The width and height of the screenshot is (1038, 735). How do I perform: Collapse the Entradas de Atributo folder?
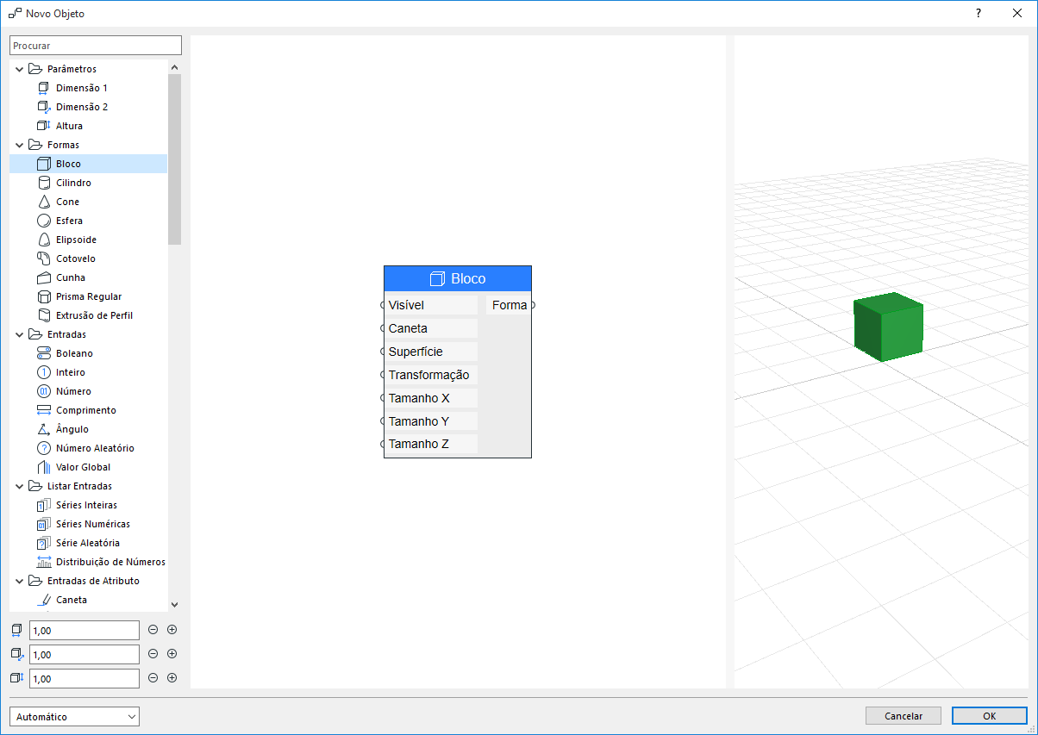tap(20, 581)
